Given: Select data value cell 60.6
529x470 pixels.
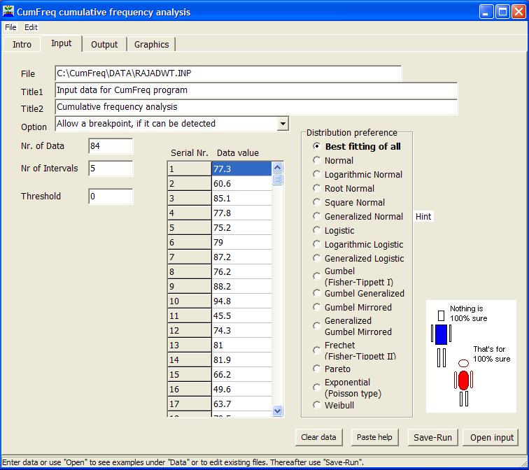Looking at the screenshot, I should tap(241, 183).
